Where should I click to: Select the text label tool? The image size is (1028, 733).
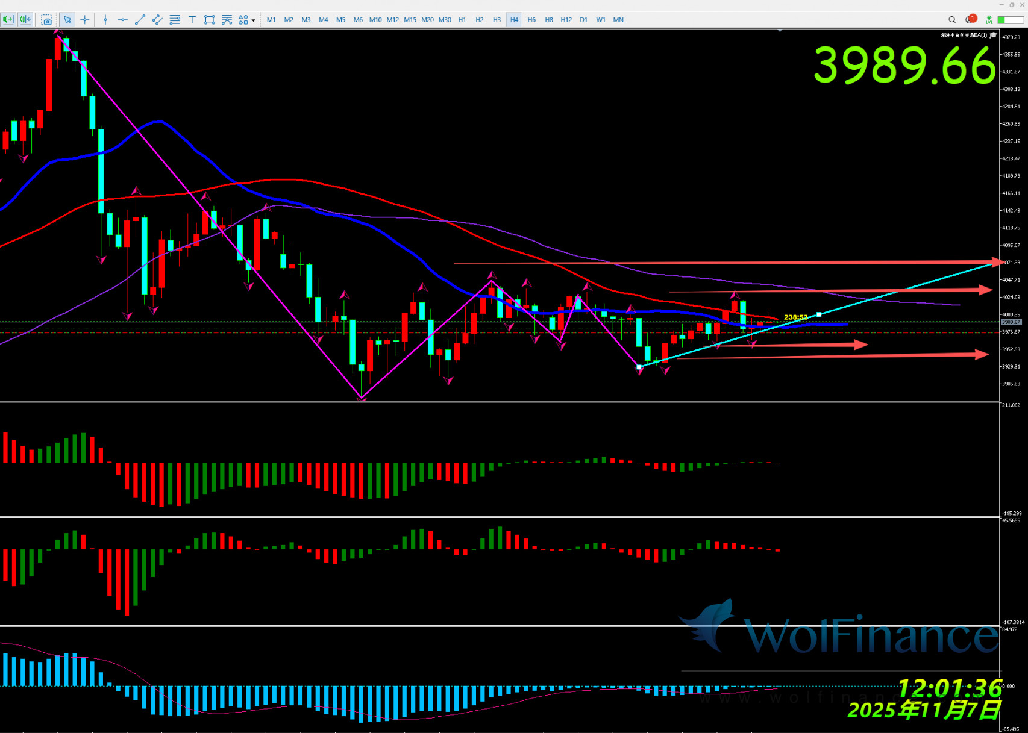tap(192, 20)
